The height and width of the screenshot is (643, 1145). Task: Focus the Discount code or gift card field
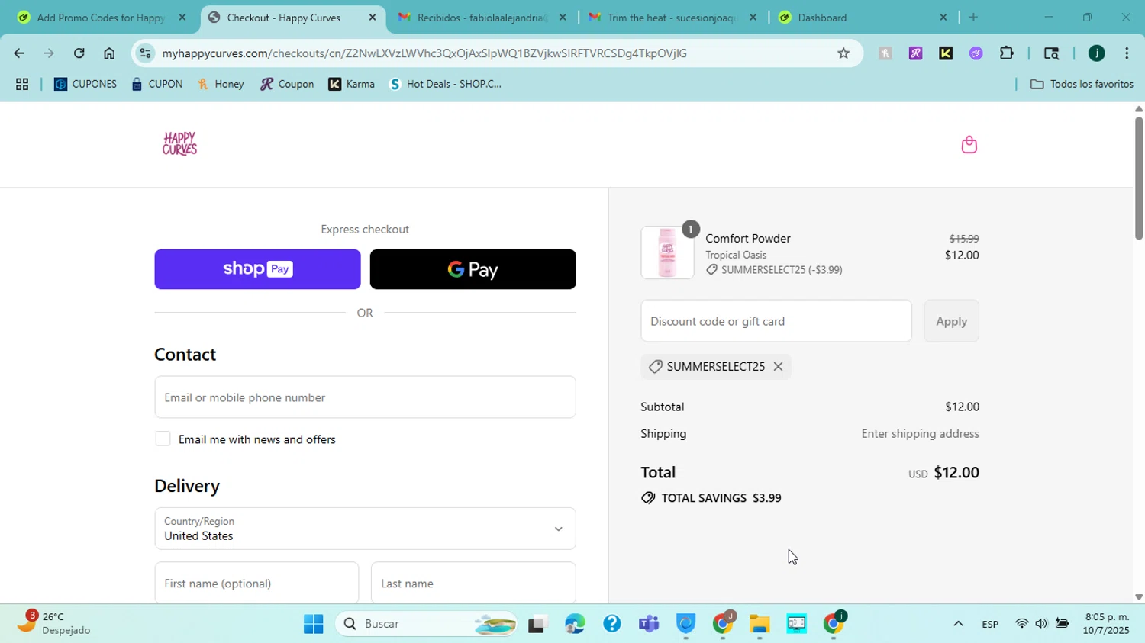[776, 321]
